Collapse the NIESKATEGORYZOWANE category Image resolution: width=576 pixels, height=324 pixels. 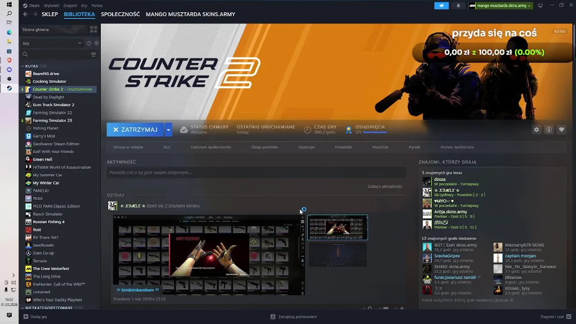tap(22, 308)
